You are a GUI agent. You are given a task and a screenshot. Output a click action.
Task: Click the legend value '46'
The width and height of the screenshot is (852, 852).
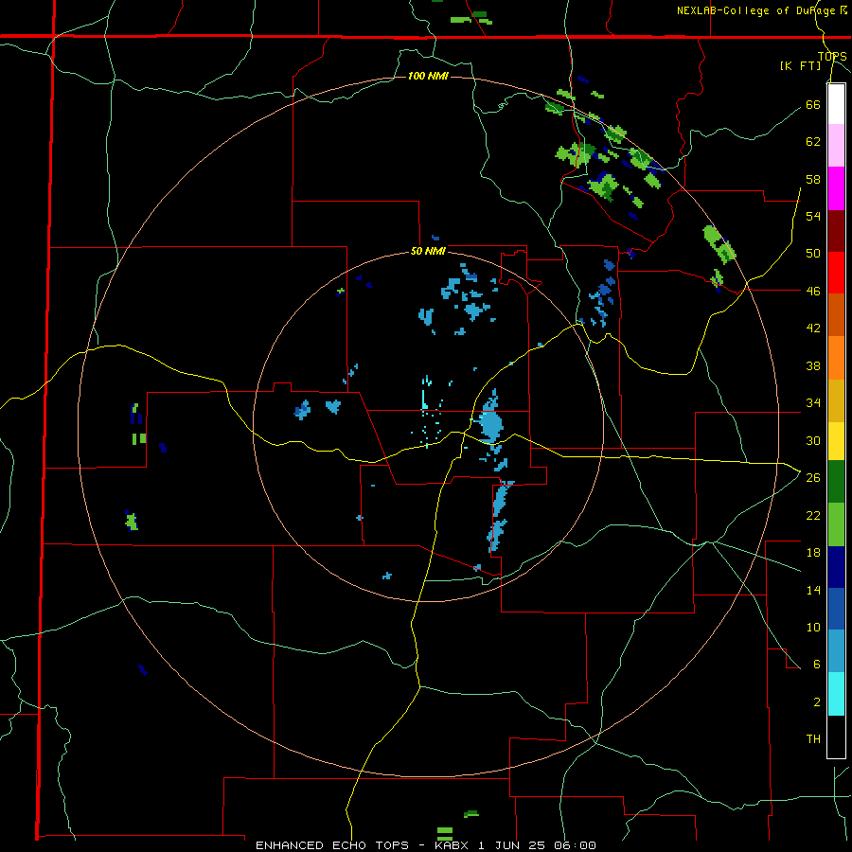coord(813,292)
